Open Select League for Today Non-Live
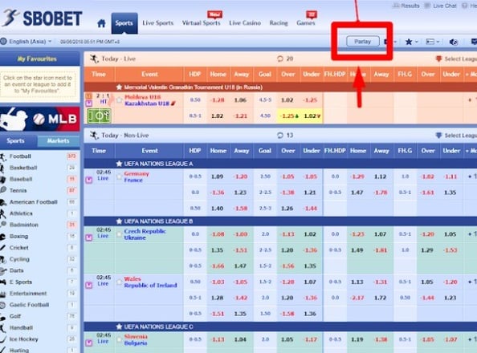The width and height of the screenshot is (477, 353). point(456,136)
